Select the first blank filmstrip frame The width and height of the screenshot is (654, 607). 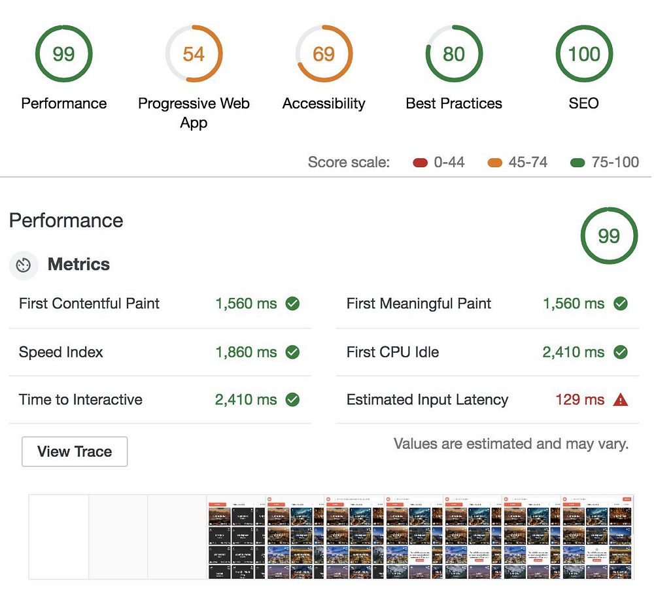click(59, 537)
